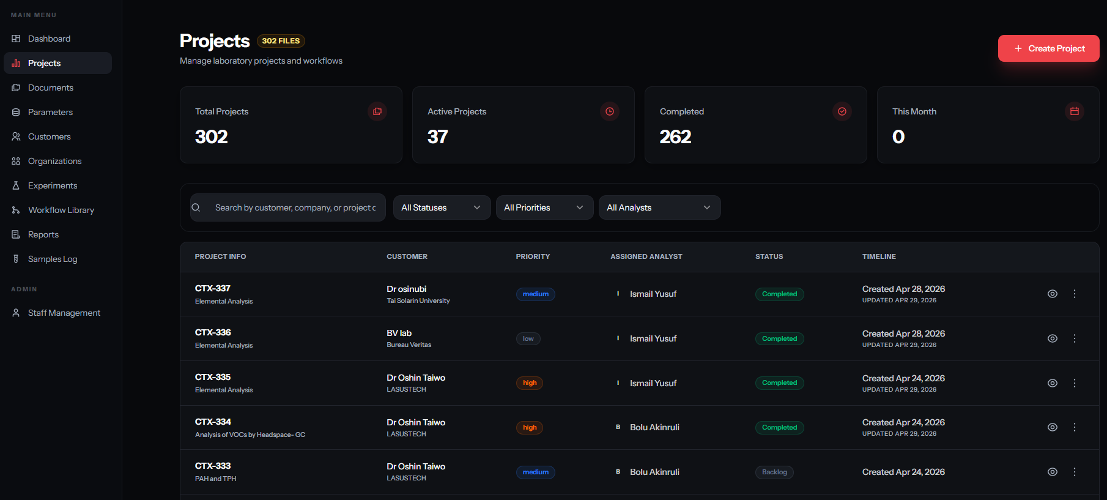1107x500 pixels.
Task: Open the All Analysts dropdown
Action: tap(659, 207)
